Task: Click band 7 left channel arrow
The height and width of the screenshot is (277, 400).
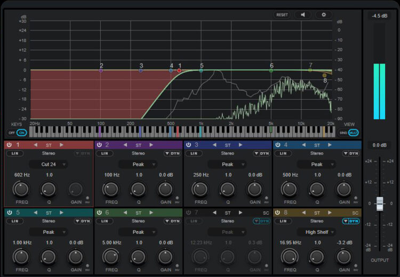Action: (214, 213)
